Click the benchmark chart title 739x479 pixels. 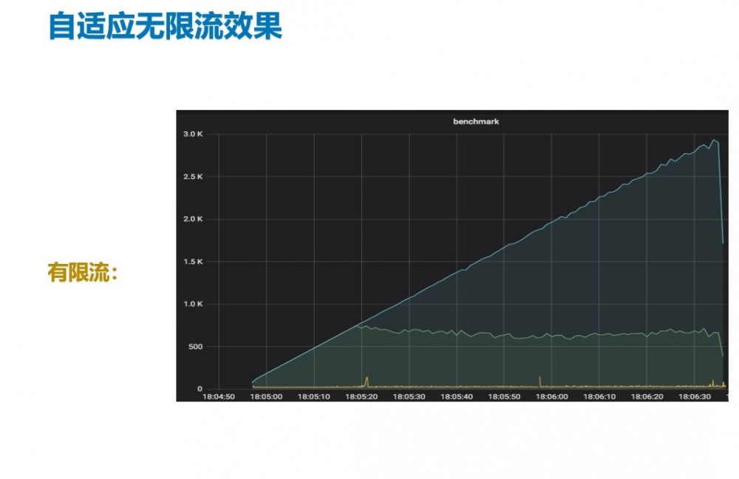pyautogui.click(x=476, y=122)
